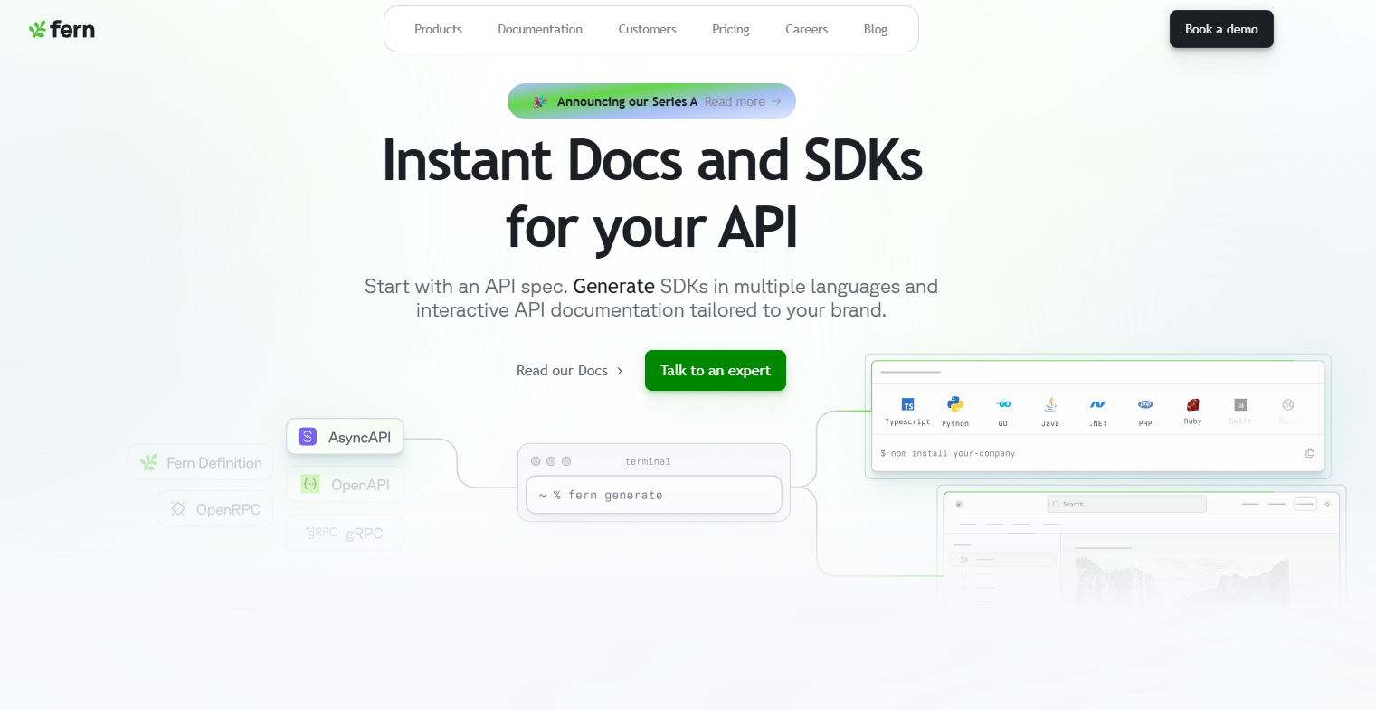
Task: Open the Careers page
Action: (806, 29)
